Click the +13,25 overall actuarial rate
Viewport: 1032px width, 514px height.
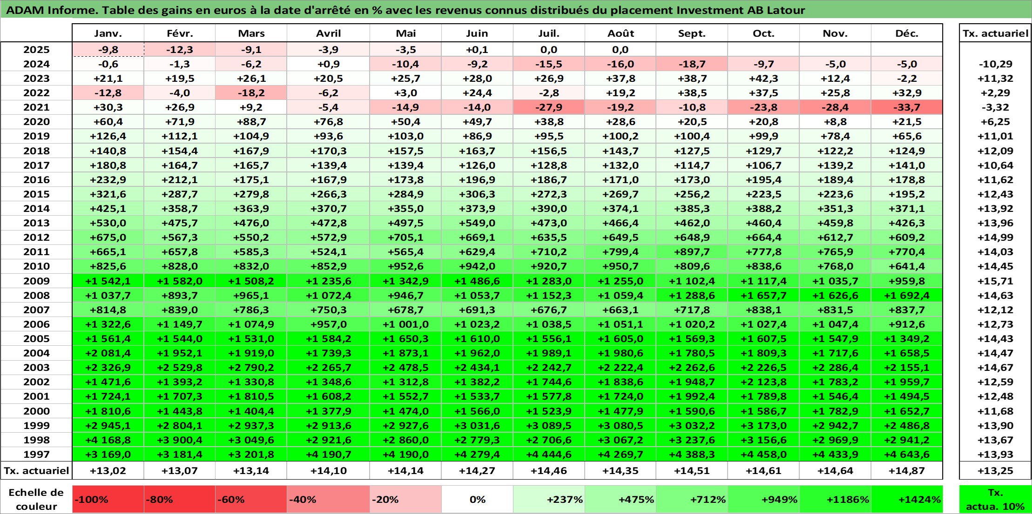(995, 471)
